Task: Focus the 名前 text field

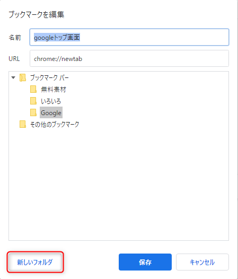Action: [x=129, y=37]
